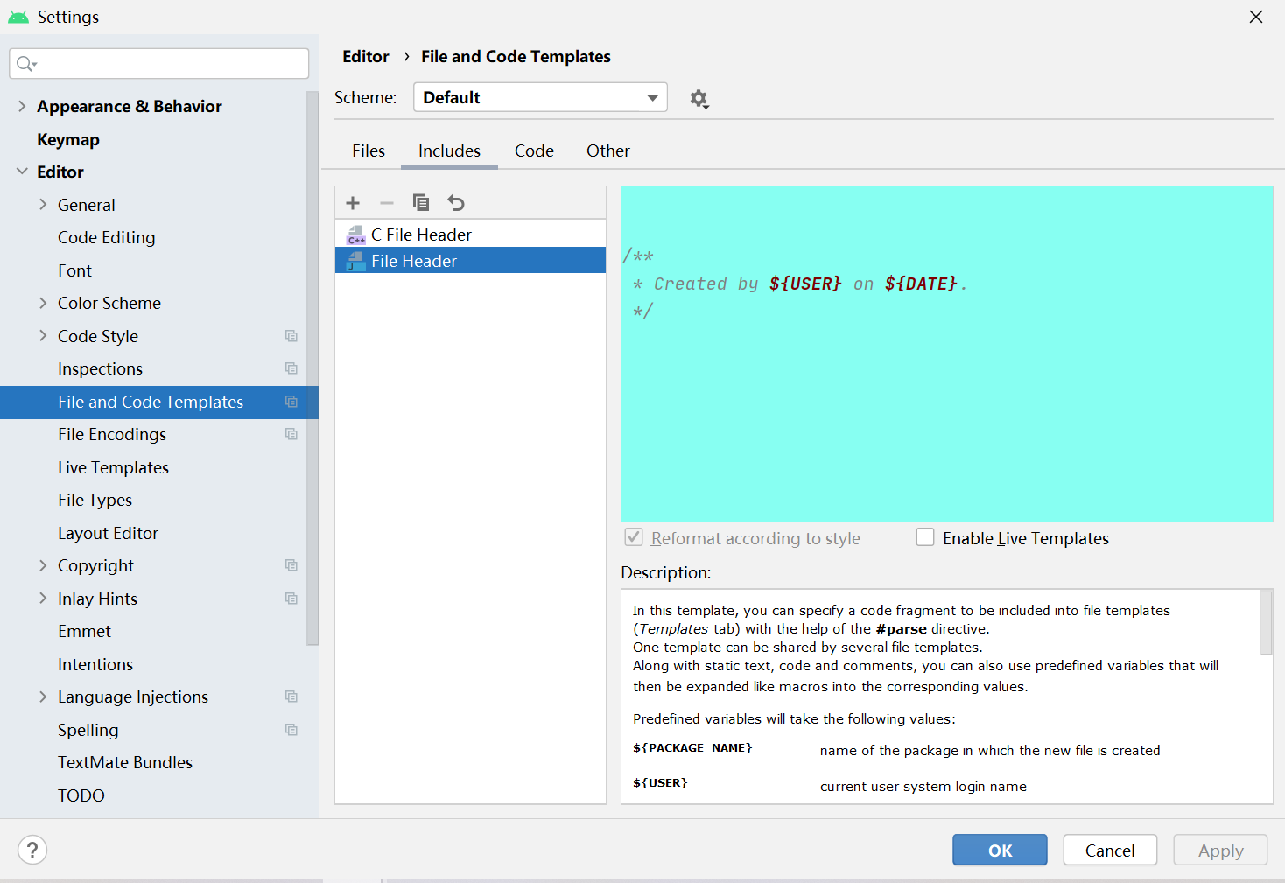Viewport: 1285px width, 883px height.
Task: Click the help question mark icon
Action: click(x=32, y=850)
